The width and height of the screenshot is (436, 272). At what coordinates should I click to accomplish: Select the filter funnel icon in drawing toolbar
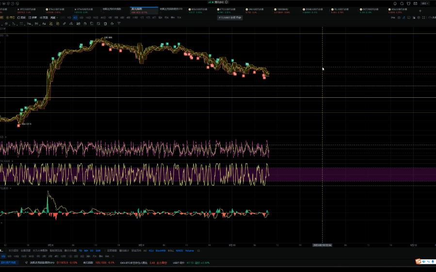pyautogui.click(x=119, y=24)
